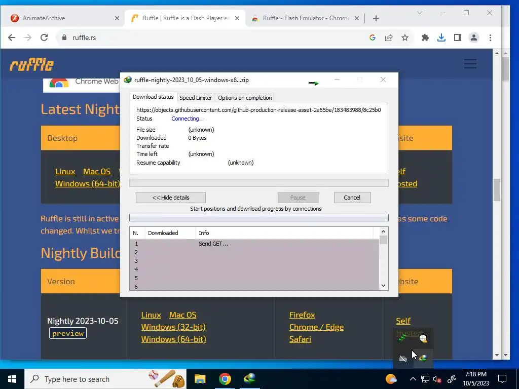
Task: Click the connections list scroll down arrow
Action: click(x=383, y=286)
